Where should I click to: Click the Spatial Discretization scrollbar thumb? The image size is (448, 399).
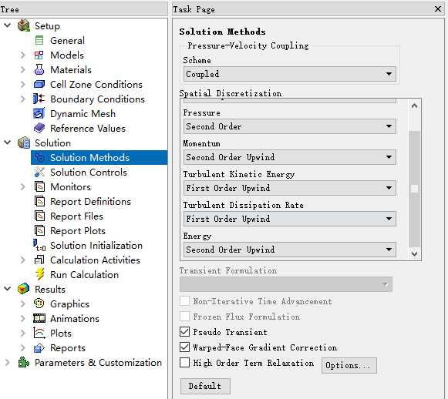point(414,189)
